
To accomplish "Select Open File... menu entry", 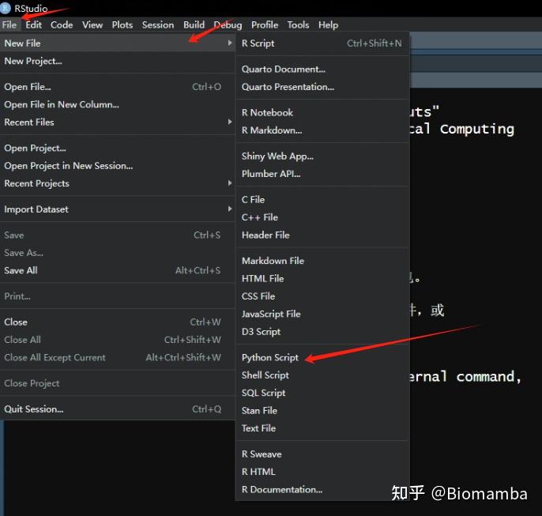I will 118,87.
